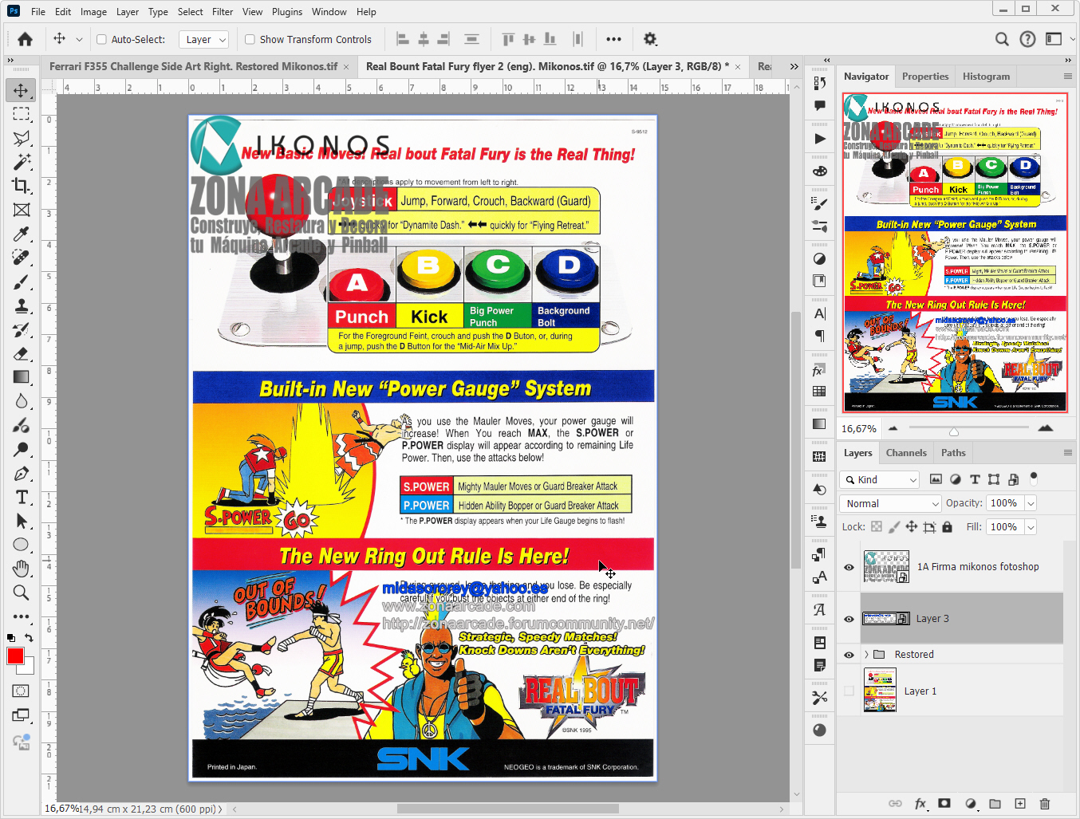Toggle lock all padlock icon
Image resolution: width=1080 pixels, height=819 pixels.
coord(947,527)
